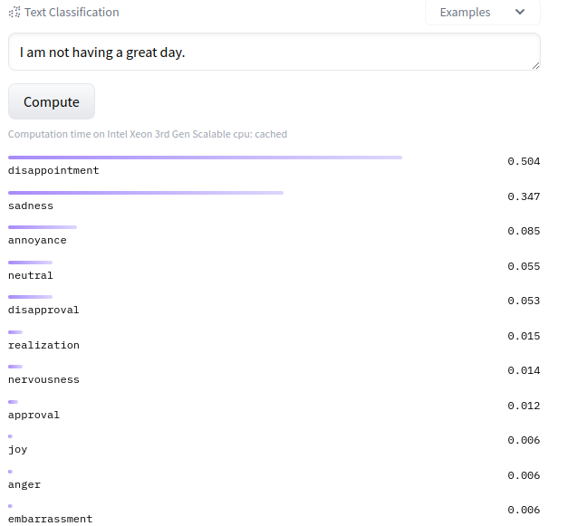This screenshot has height=526, width=568.
Task: Click the Text Classification widget title
Action: pos(71,13)
